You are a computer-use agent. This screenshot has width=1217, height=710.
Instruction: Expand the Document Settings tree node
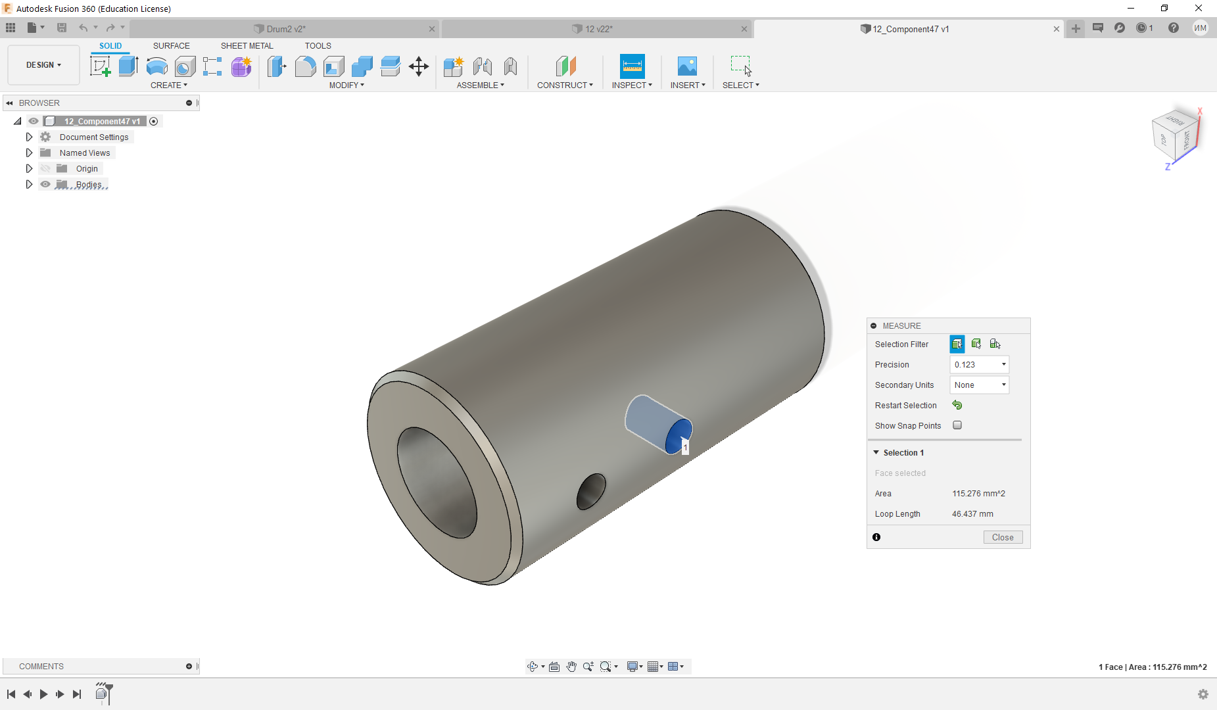click(29, 137)
